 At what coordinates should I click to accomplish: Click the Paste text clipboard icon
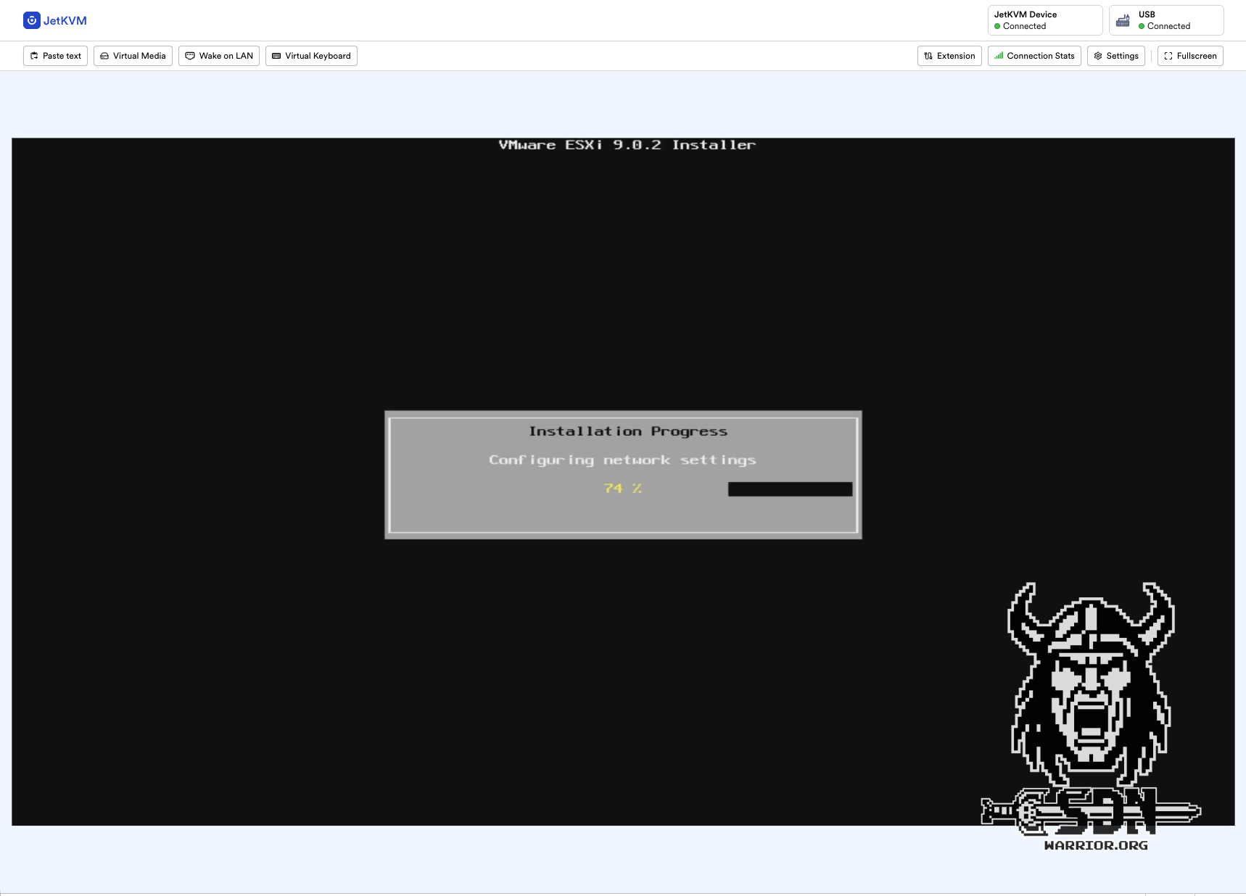click(34, 56)
